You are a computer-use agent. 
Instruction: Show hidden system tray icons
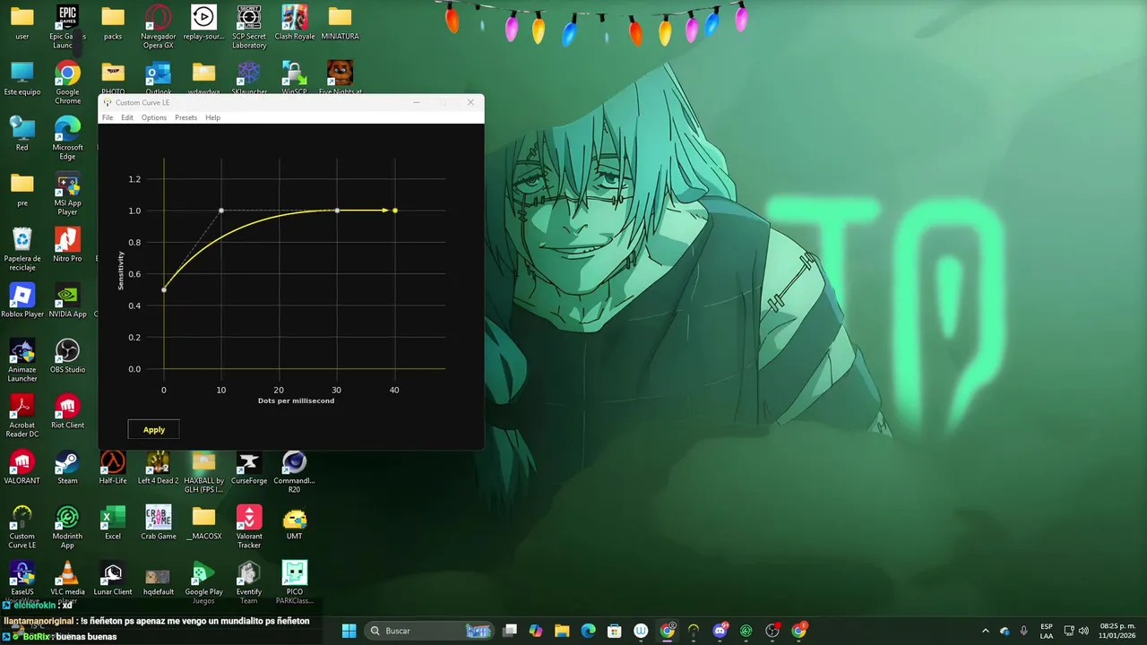pos(986,631)
